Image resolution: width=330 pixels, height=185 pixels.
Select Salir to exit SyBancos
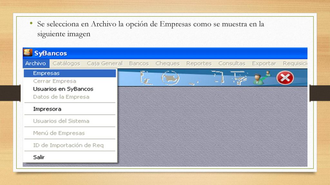pyautogui.click(x=70, y=157)
